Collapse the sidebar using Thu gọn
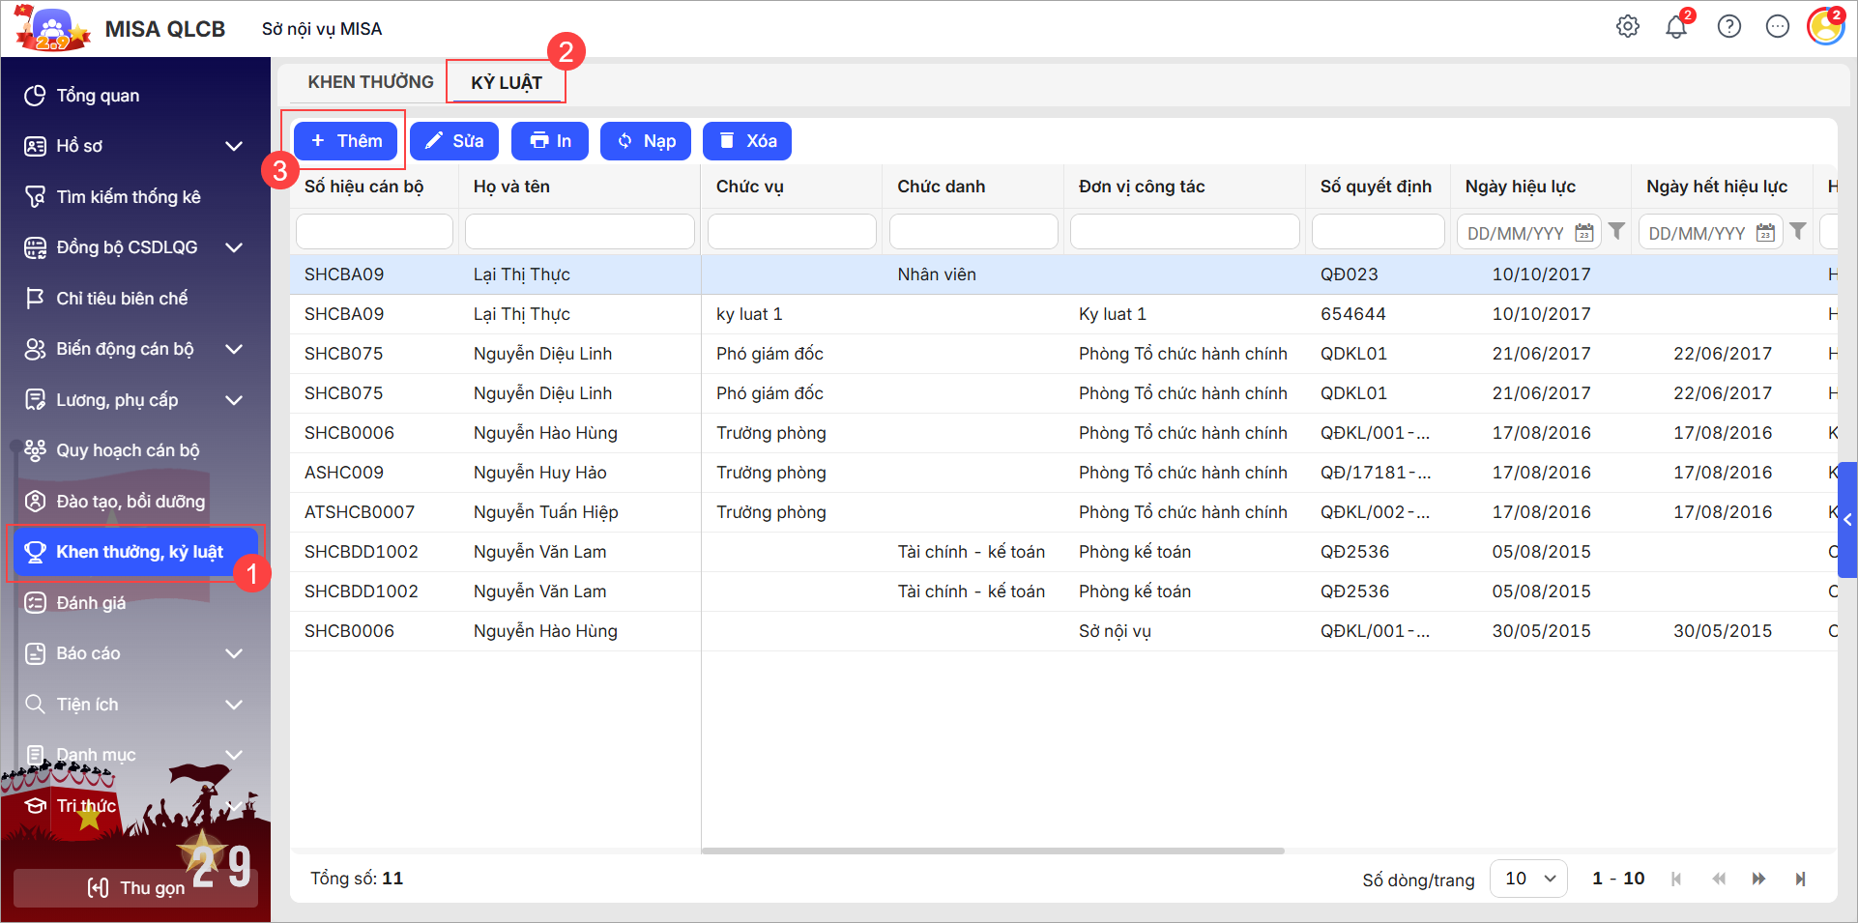The width and height of the screenshot is (1858, 923). point(135,887)
